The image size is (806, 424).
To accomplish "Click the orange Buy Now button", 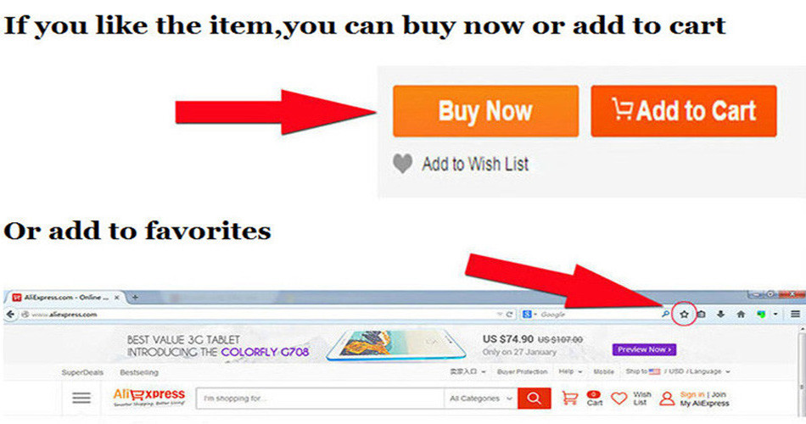I will coord(486,111).
